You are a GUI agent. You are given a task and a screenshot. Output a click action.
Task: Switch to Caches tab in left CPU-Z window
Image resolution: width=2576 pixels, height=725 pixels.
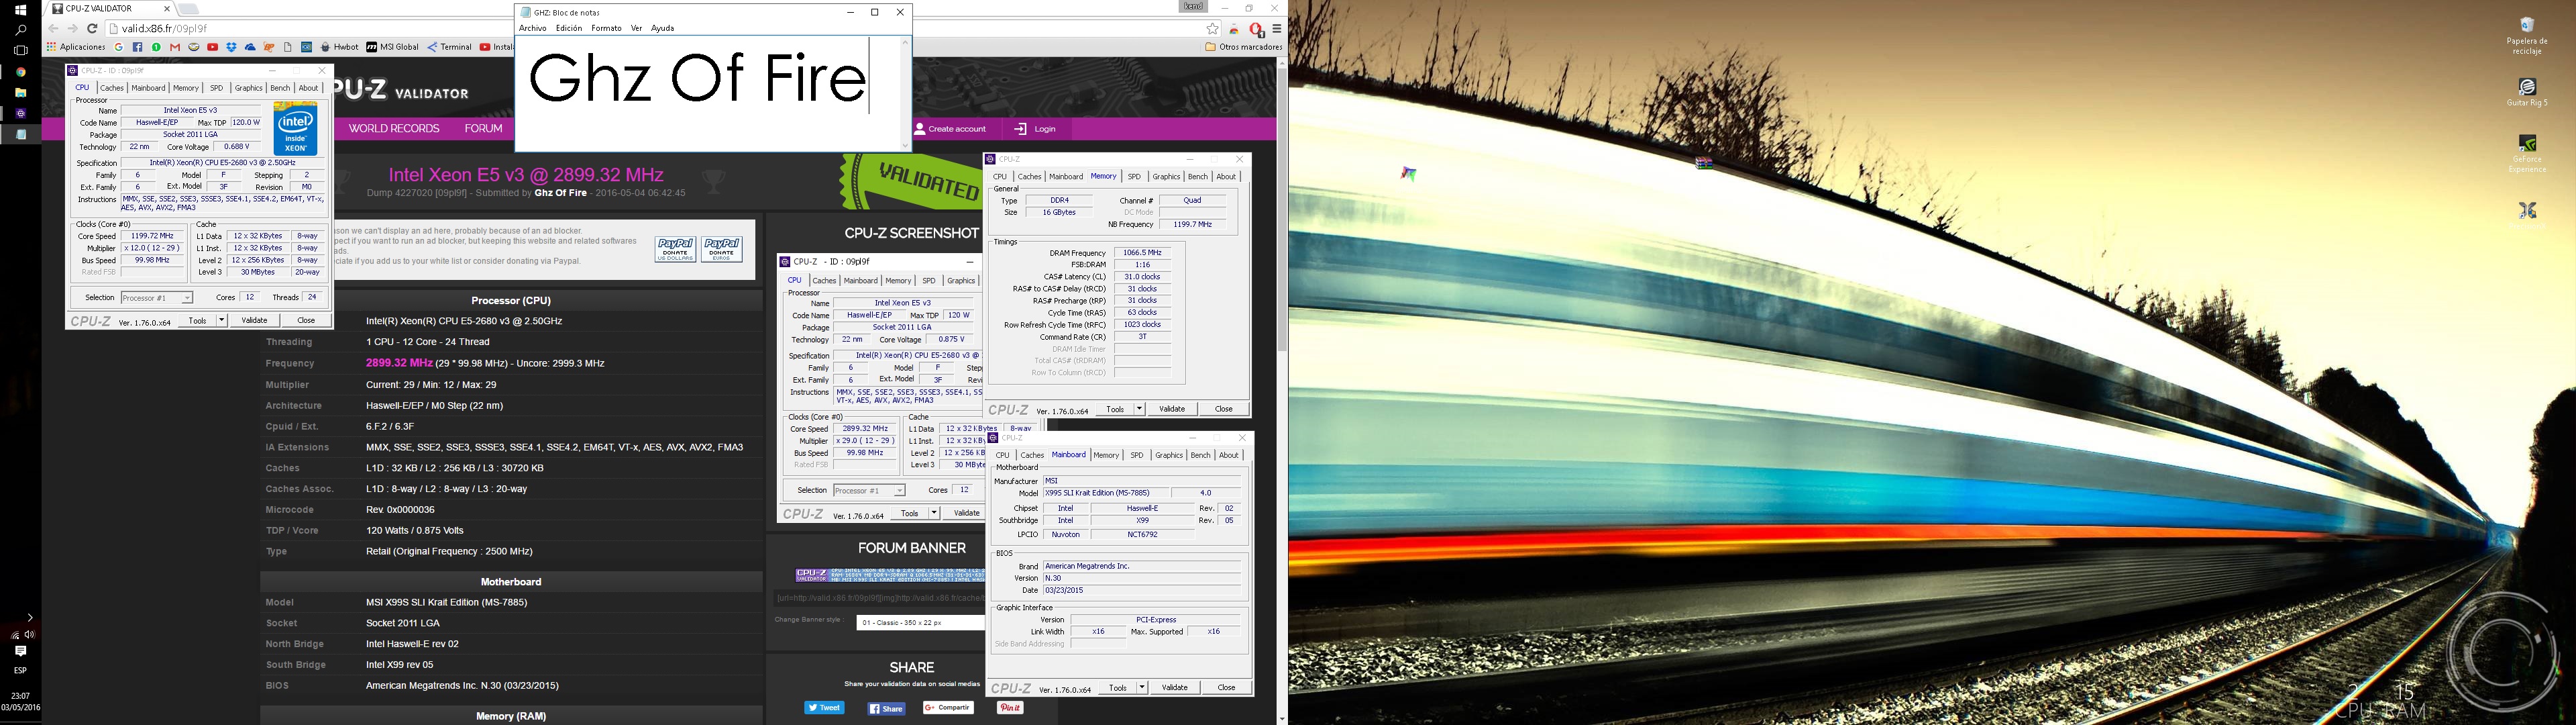112,88
